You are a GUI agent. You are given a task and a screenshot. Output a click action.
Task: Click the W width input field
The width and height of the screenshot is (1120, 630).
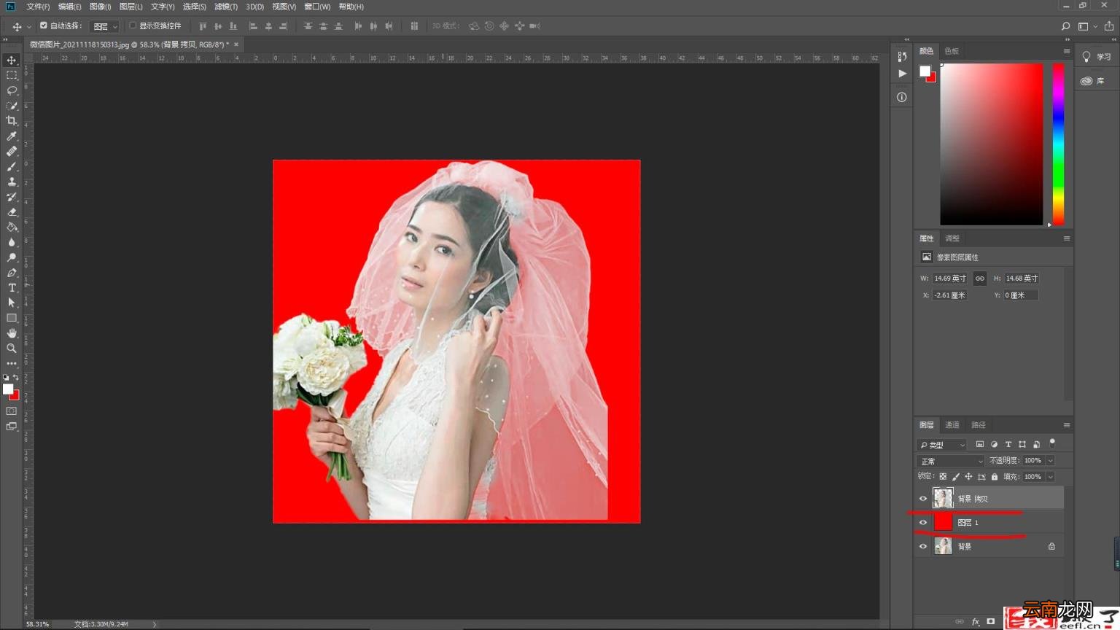950,279
